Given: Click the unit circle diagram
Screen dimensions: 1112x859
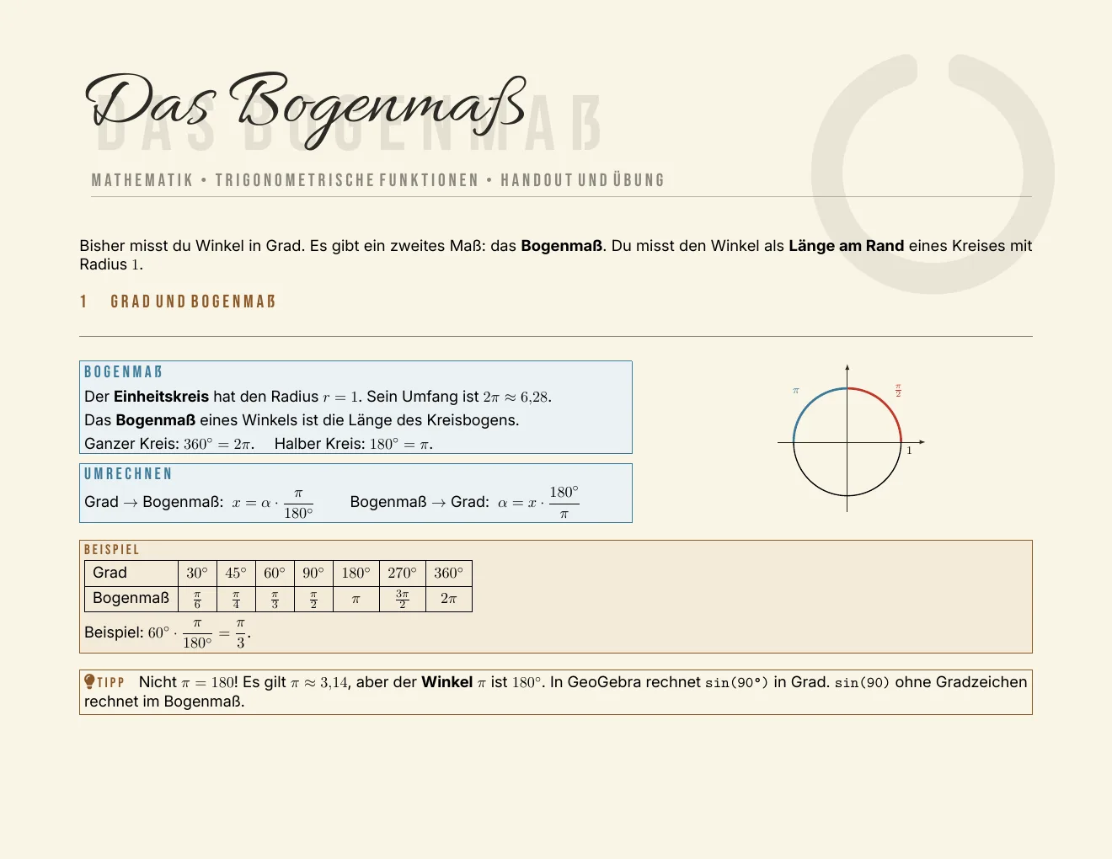Looking at the screenshot, I should tap(851, 439).
